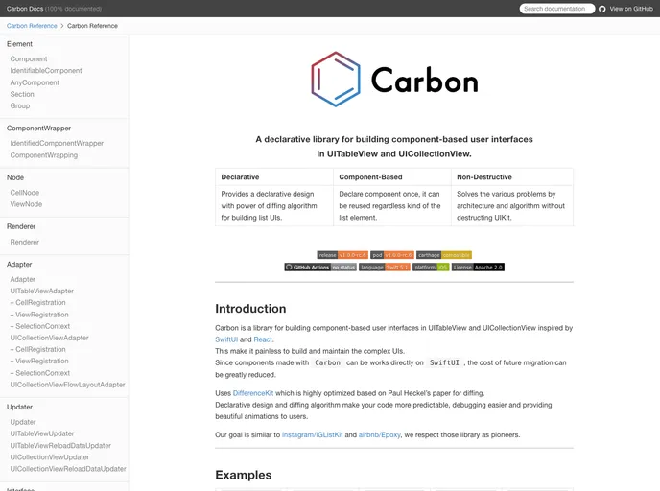
Task: Select the Adapter section heading
Action: (19, 265)
